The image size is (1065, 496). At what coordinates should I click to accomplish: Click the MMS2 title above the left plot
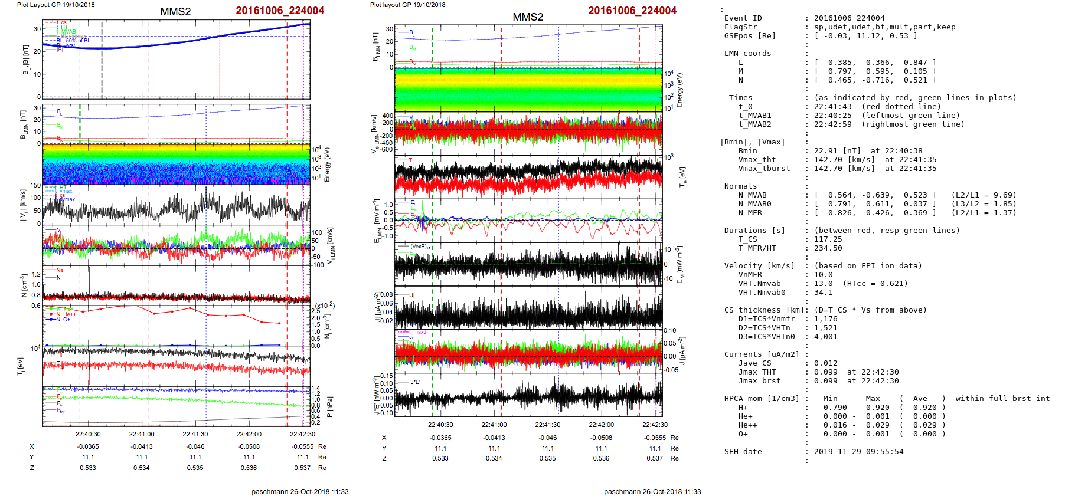[175, 12]
